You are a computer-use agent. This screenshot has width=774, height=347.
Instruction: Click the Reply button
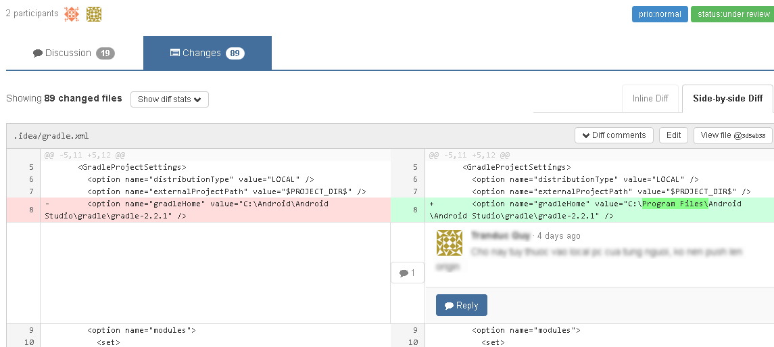tap(462, 305)
